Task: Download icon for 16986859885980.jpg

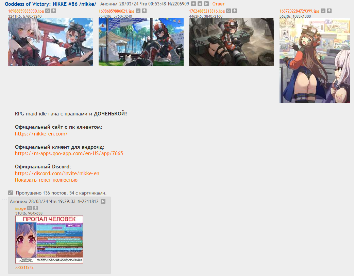Action: 54,11
